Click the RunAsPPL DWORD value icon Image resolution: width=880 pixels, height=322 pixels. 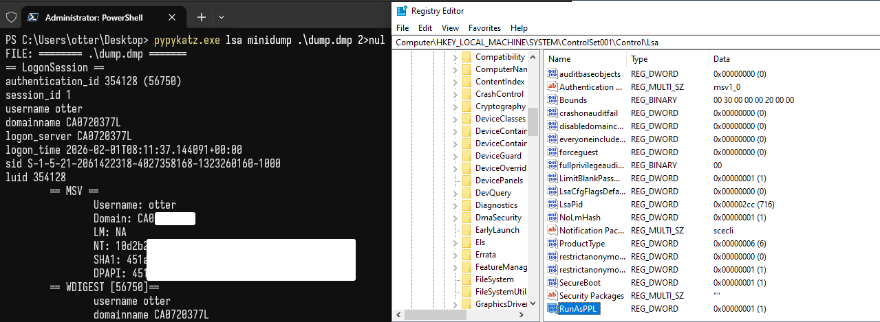pos(552,309)
